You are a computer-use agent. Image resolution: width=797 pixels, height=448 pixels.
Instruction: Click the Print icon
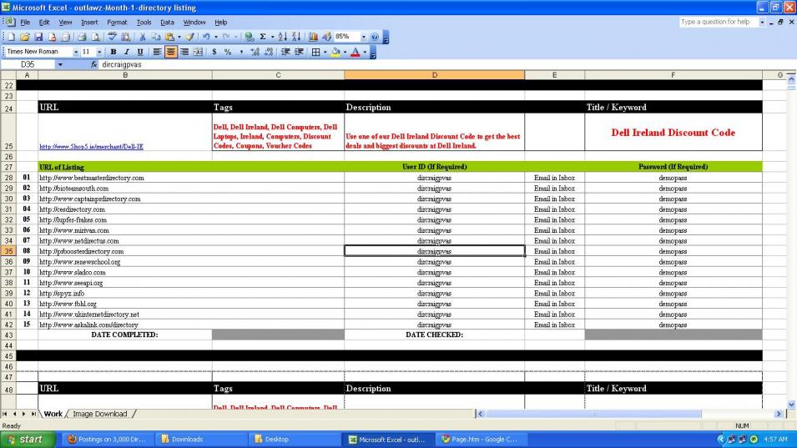[82, 37]
